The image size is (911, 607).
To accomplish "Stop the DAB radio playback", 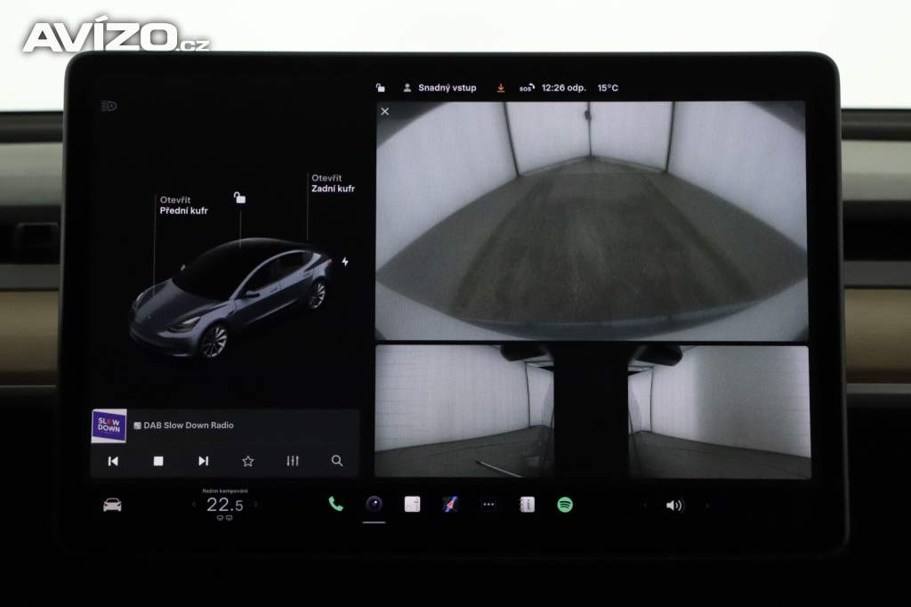I will point(158,461).
